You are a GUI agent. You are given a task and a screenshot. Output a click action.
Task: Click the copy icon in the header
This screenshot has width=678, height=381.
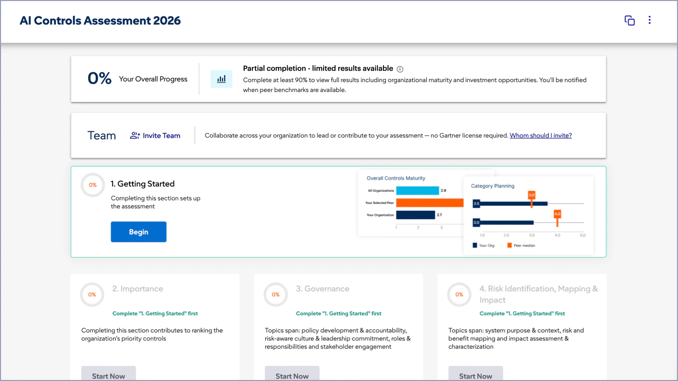(630, 20)
